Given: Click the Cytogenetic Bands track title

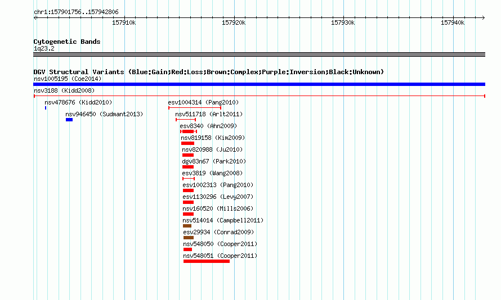Looking at the screenshot, I should point(67,42).
